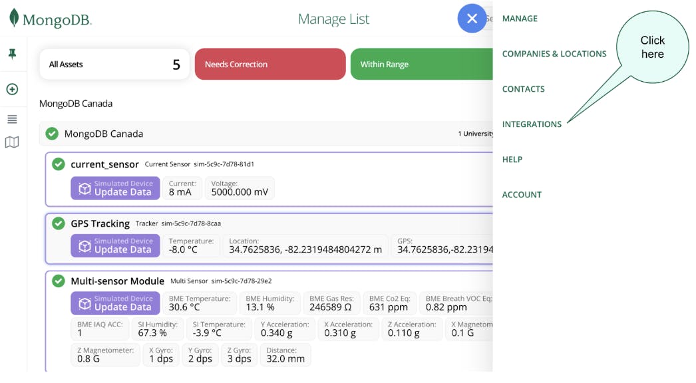Viewport: 696px width, 383px height.
Task: Update Data for the current_sensor device
Action: (116, 188)
